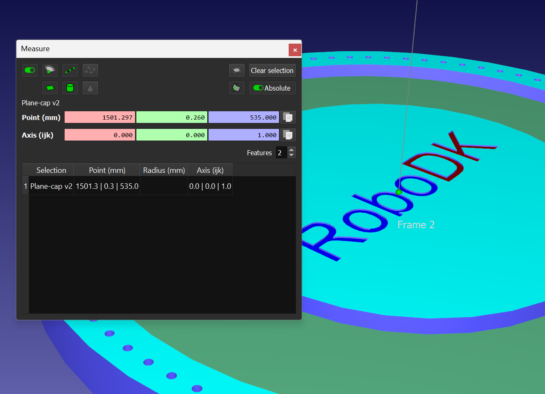The height and width of the screenshot is (394, 545).
Task: Select the grey cone feature icon
Action: click(x=90, y=88)
